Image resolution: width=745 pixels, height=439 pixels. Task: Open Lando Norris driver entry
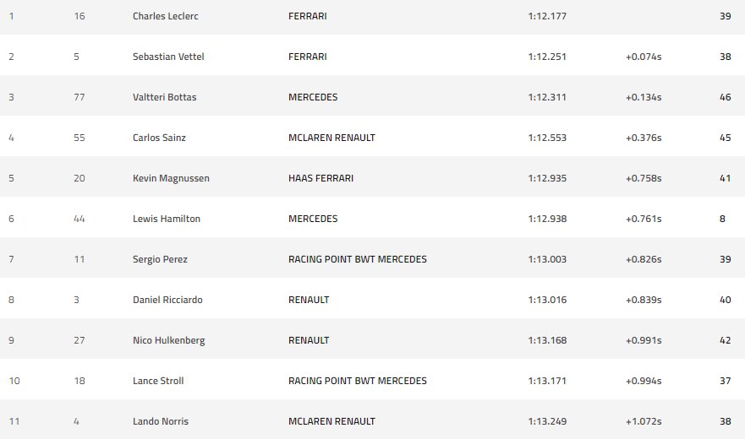(x=159, y=421)
